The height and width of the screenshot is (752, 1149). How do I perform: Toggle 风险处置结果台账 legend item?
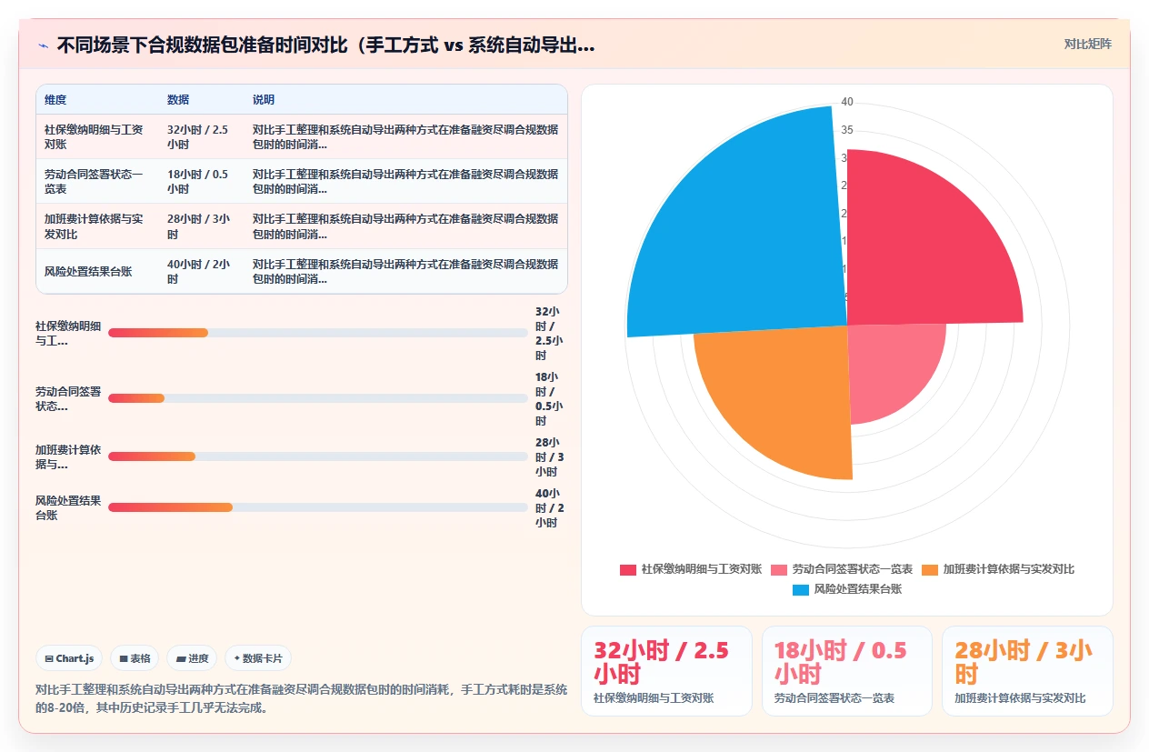click(847, 589)
